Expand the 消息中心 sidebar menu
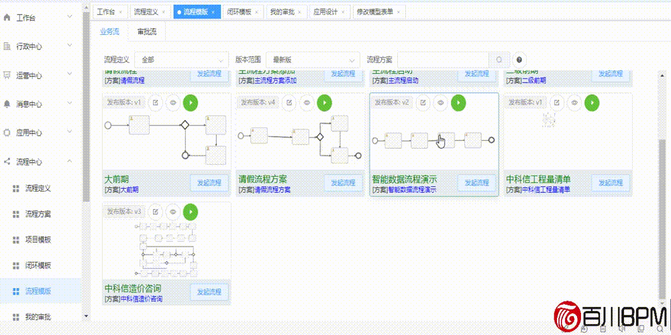Image resolution: width=671 pixels, height=335 pixels. [x=70, y=104]
